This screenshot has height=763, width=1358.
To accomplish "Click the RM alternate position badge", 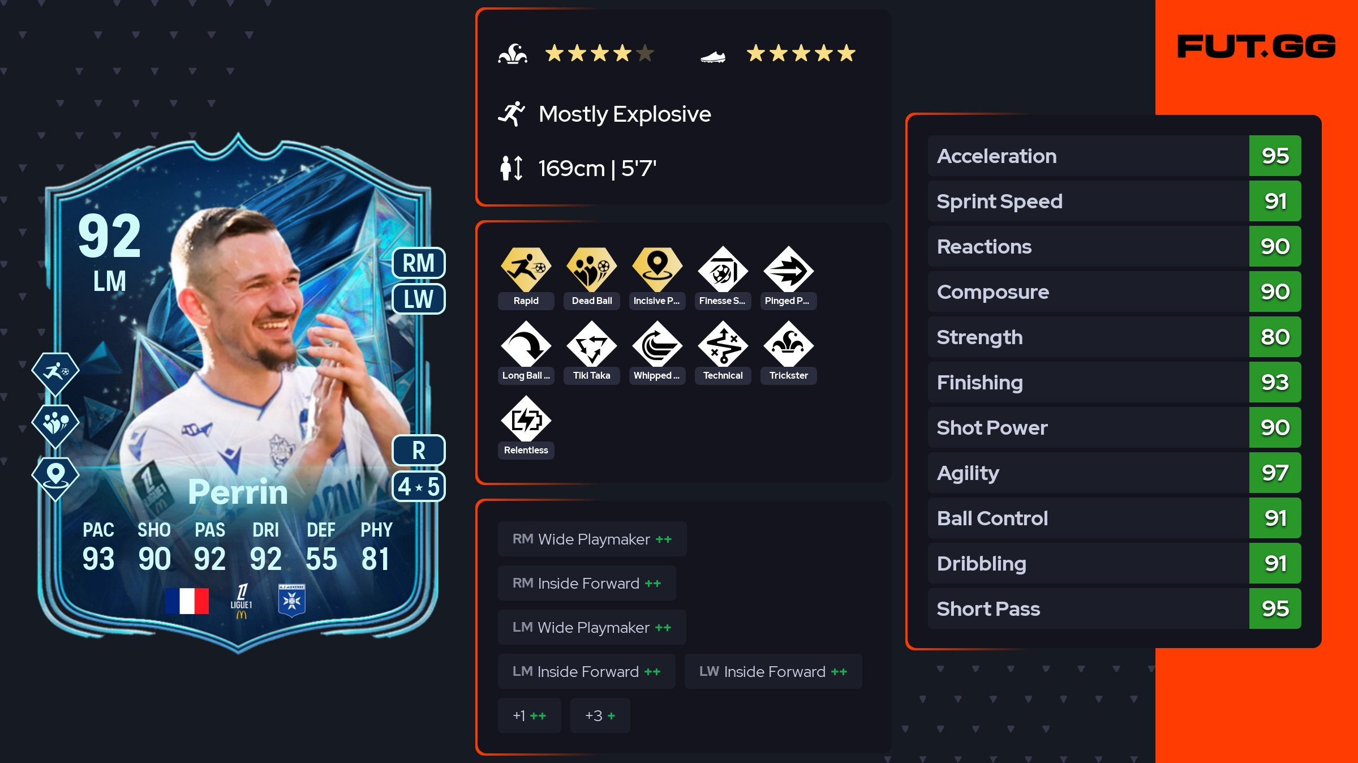I will pos(419,263).
